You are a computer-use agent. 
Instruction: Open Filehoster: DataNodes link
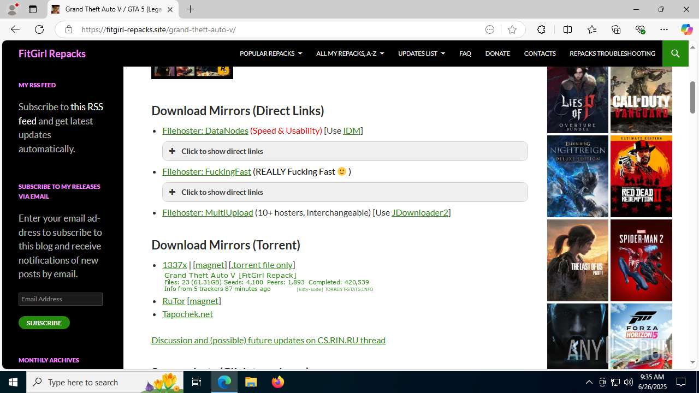[x=205, y=130]
